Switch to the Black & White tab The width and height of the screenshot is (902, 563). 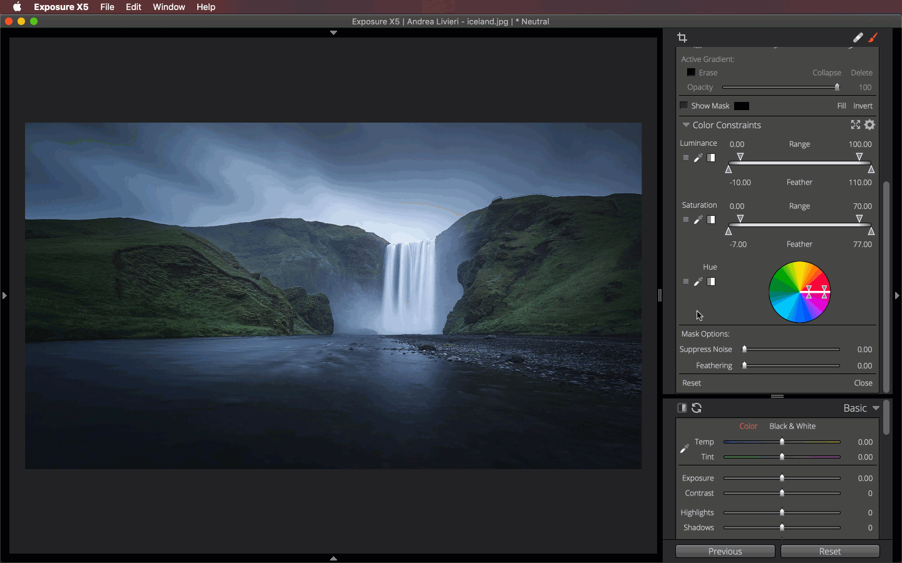(792, 426)
